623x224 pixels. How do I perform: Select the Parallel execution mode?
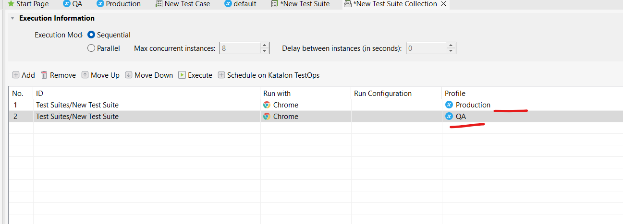tap(91, 48)
